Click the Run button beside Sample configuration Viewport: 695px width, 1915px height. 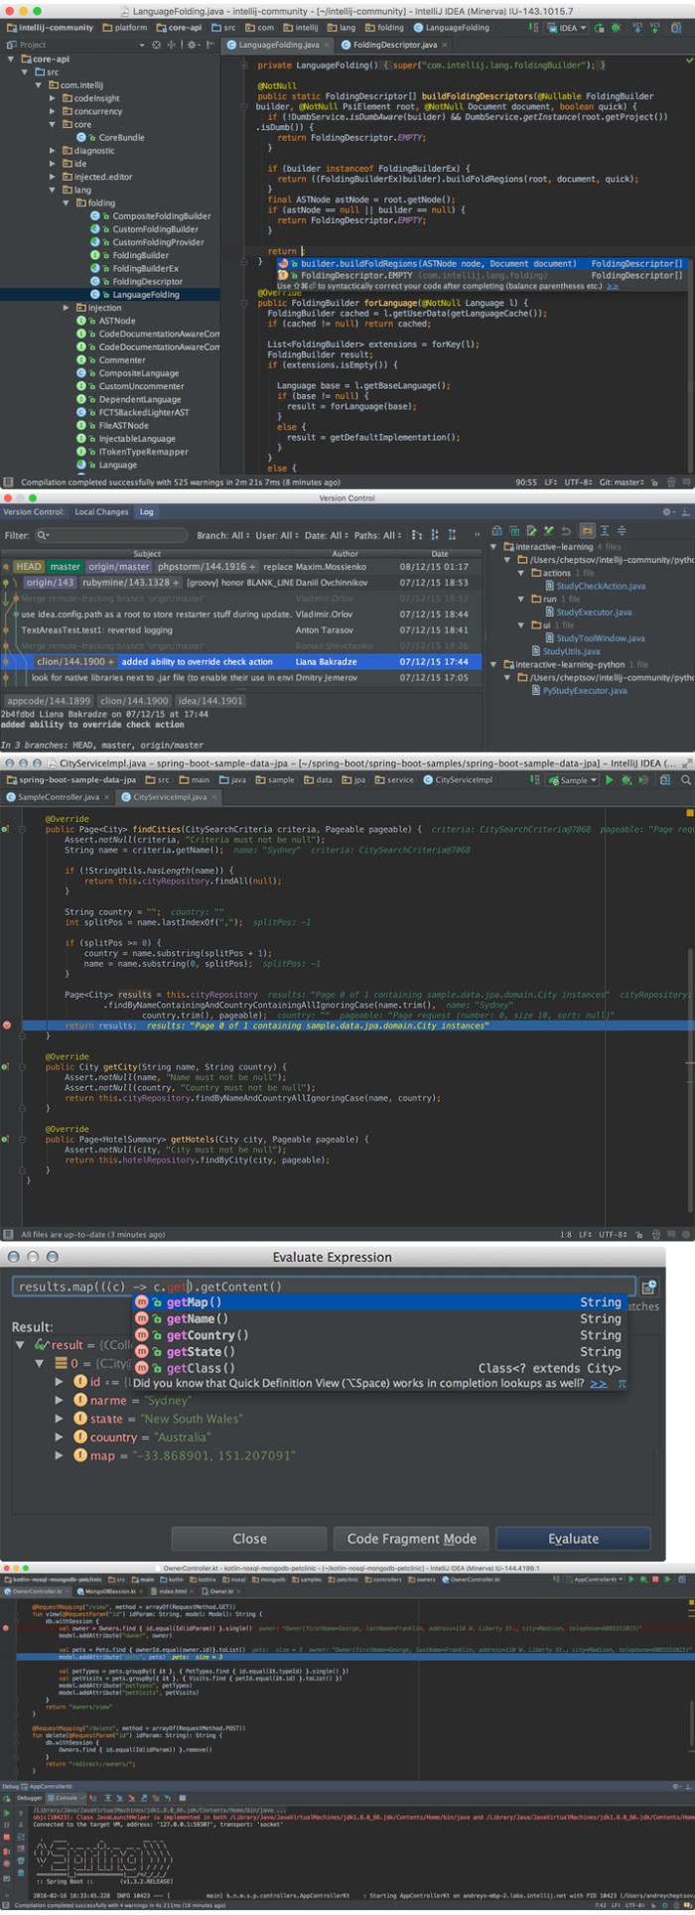609,780
